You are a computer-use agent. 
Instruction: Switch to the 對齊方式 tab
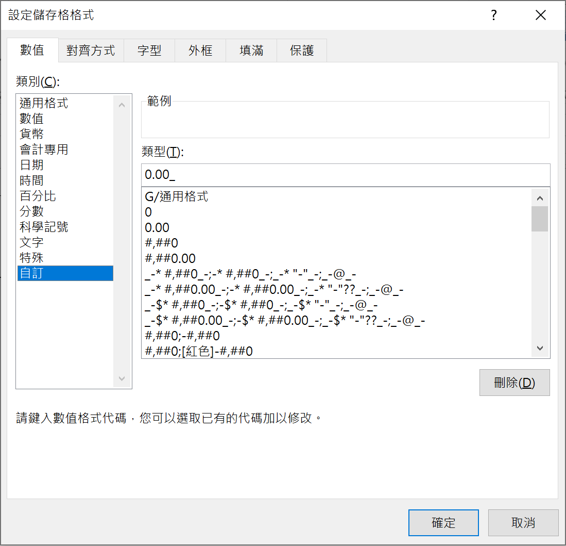(91, 50)
